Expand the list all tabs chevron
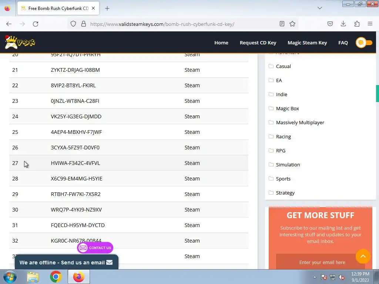 (x=320, y=8)
